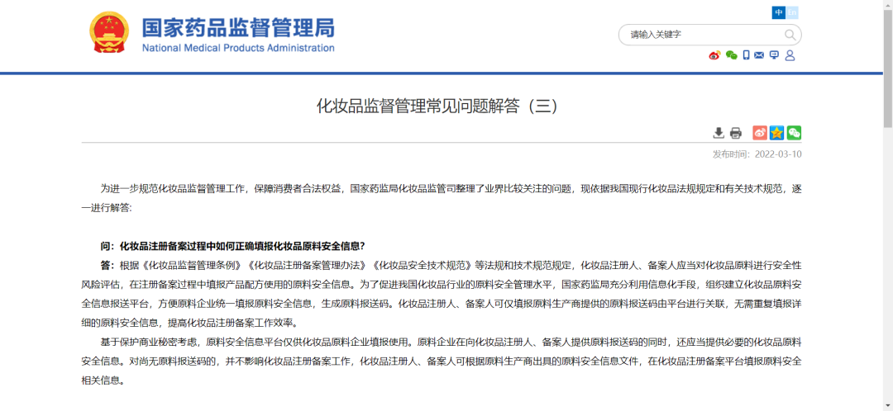Screen dimensions: 893x411
Task: Open the header WeChat icon
Action: click(731, 55)
